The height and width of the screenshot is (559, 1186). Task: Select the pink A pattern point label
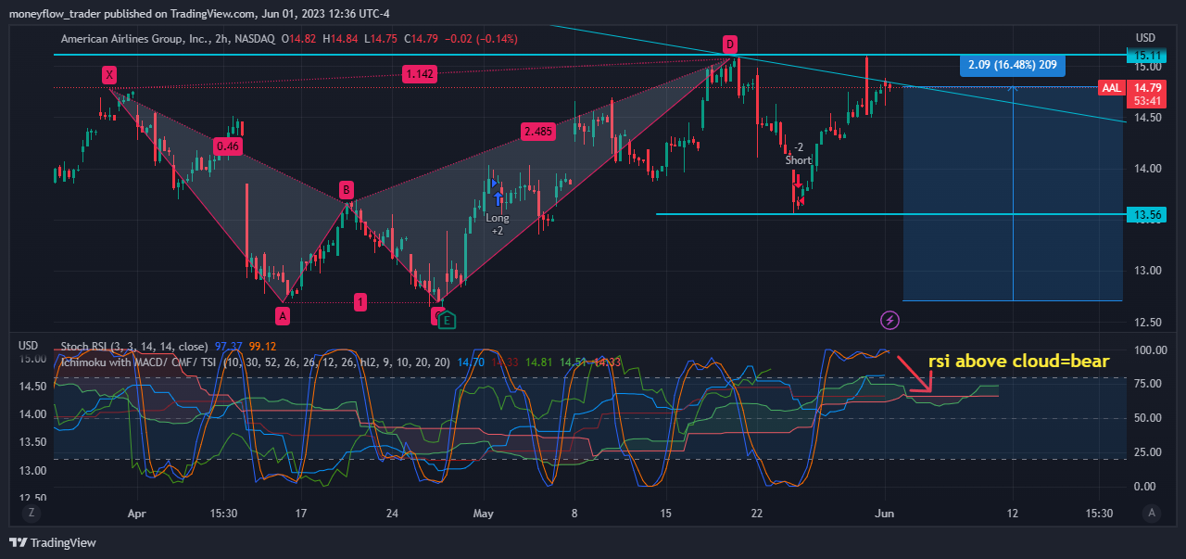click(284, 316)
